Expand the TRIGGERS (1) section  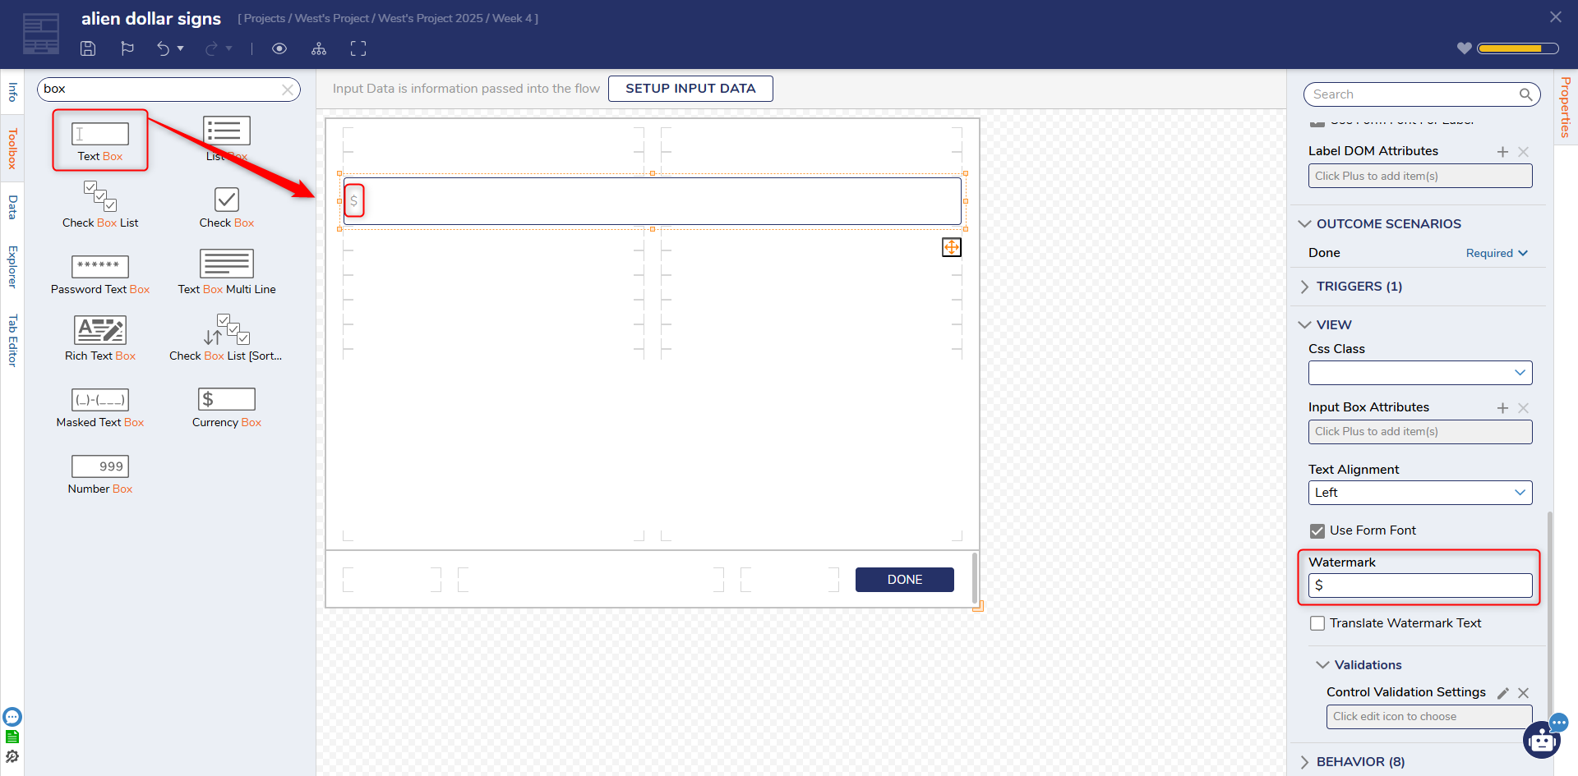click(1359, 287)
